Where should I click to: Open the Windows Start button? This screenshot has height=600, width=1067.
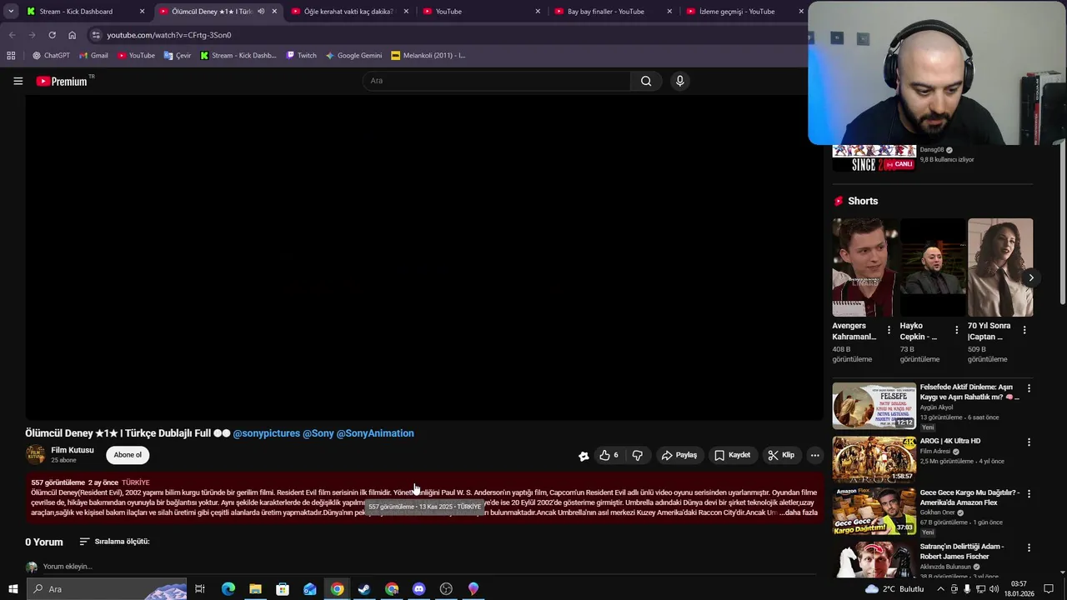click(13, 589)
